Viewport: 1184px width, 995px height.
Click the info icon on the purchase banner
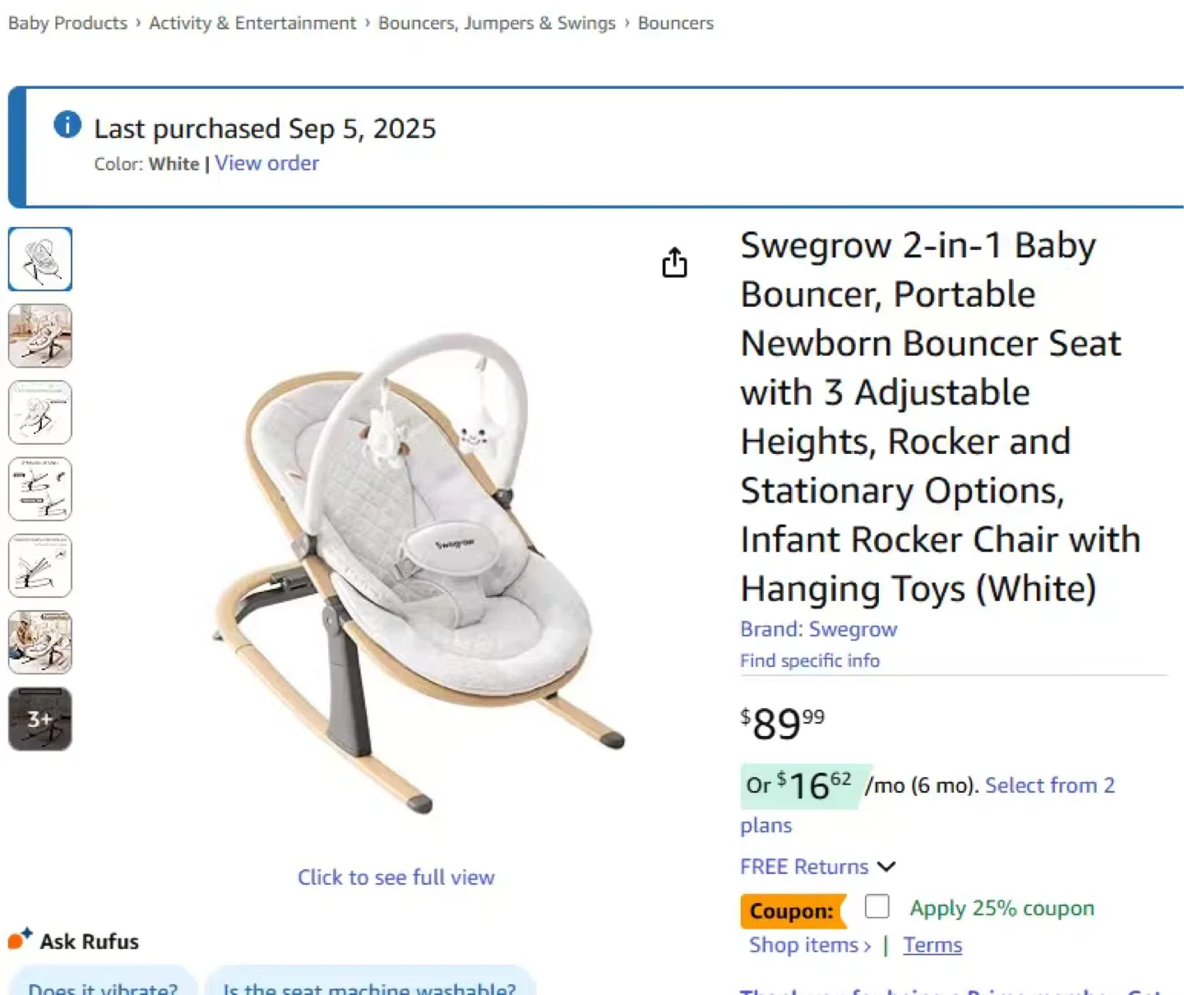(67, 125)
